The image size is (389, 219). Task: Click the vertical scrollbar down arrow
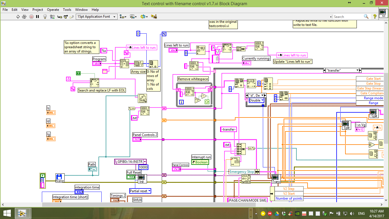point(386,200)
